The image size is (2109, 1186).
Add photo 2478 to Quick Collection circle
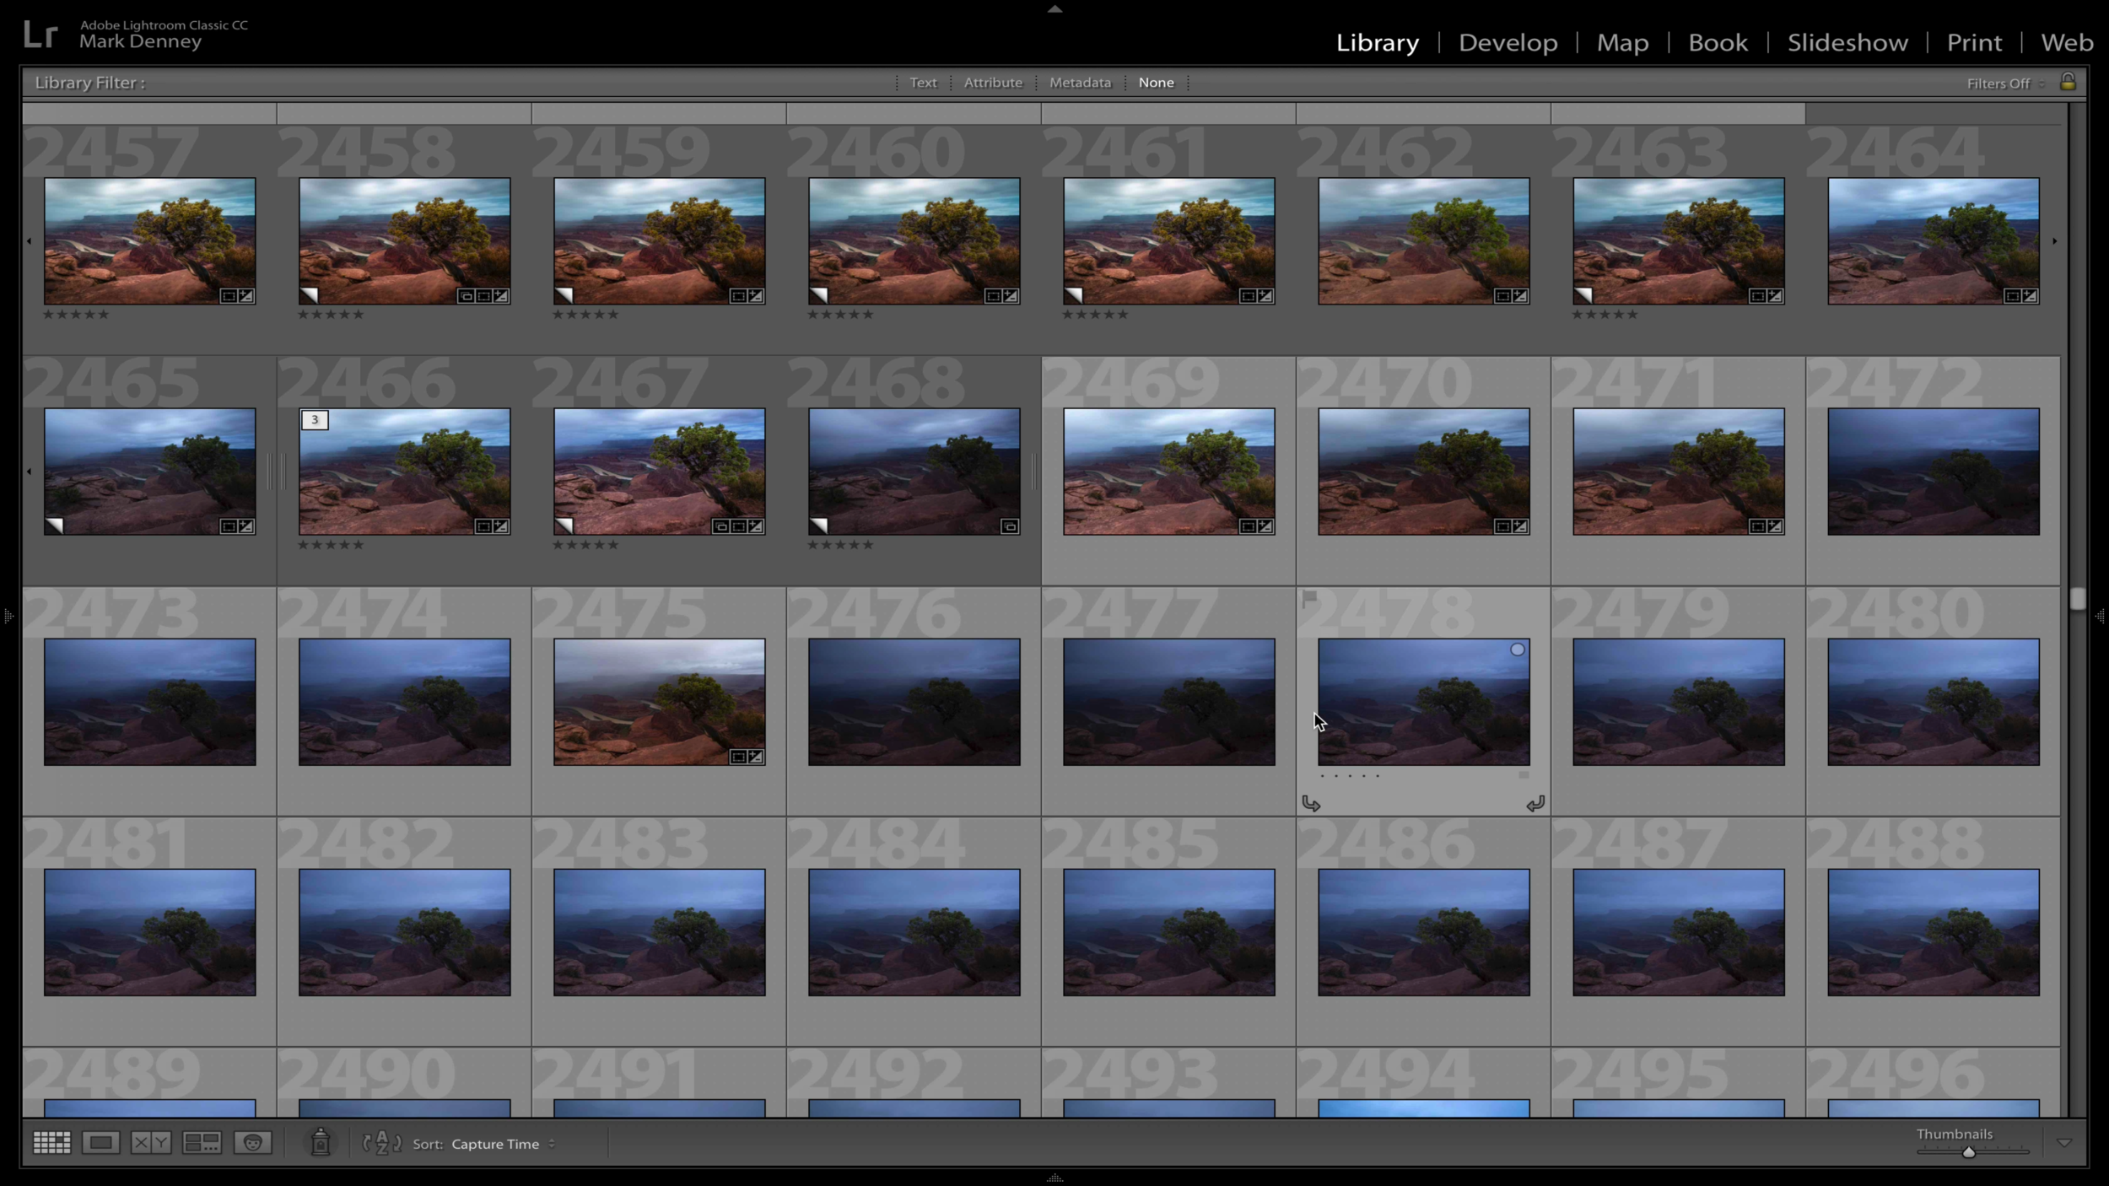point(1517,650)
